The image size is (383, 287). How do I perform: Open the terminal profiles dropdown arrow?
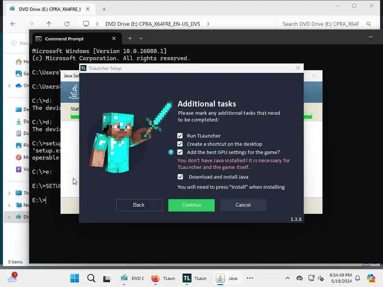click(x=141, y=38)
